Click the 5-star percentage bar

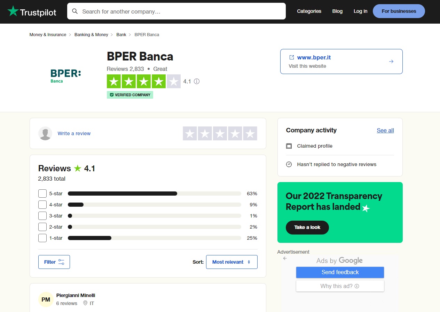(x=155, y=194)
